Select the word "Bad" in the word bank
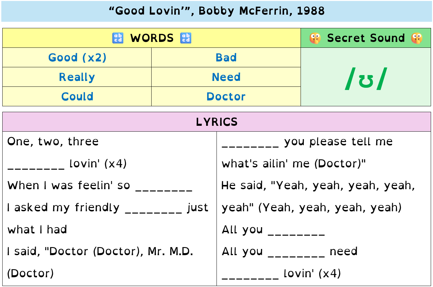Screen dimensions: 433x287 tap(226, 58)
